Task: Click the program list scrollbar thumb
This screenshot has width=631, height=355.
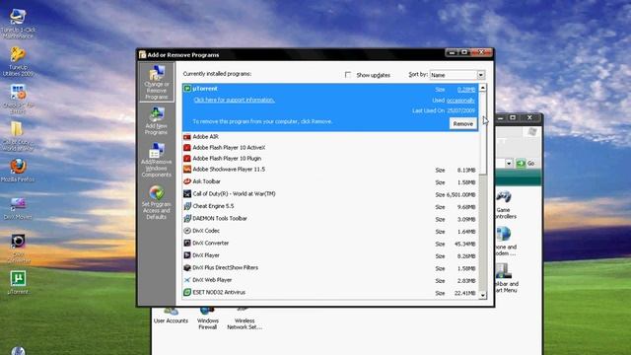Action: [x=483, y=134]
